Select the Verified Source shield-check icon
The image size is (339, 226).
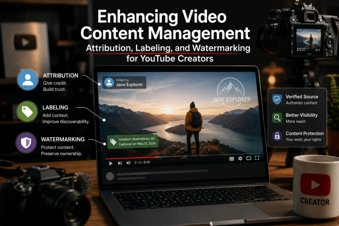[x=277, y=99]
